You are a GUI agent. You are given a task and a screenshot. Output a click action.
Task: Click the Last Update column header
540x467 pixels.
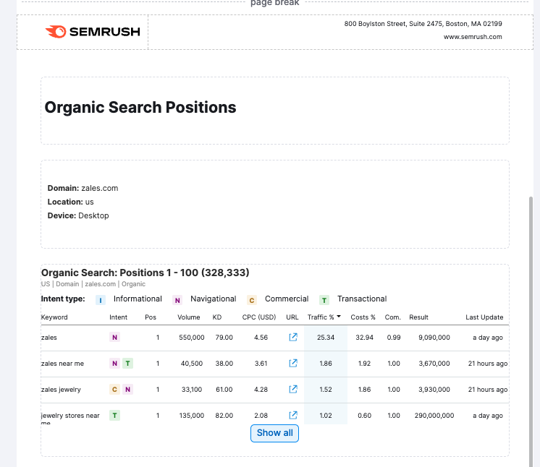(x=484, y=317)
